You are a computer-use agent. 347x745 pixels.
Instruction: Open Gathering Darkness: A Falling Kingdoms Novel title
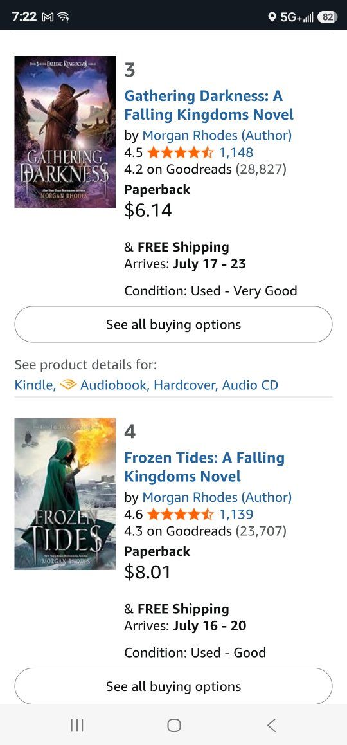(x=209, y=105)
